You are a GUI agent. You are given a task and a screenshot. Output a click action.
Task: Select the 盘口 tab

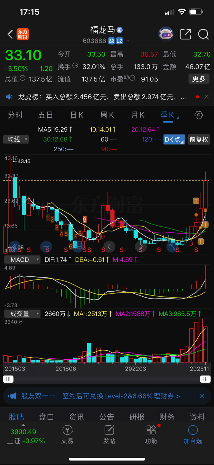[47, 417]
